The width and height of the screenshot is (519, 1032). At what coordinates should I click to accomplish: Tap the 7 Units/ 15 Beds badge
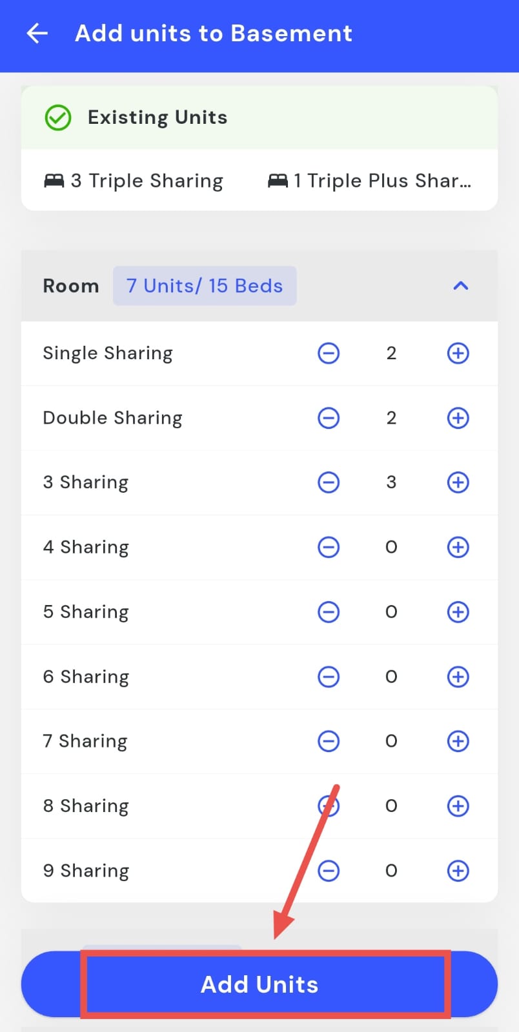point(205,286)
